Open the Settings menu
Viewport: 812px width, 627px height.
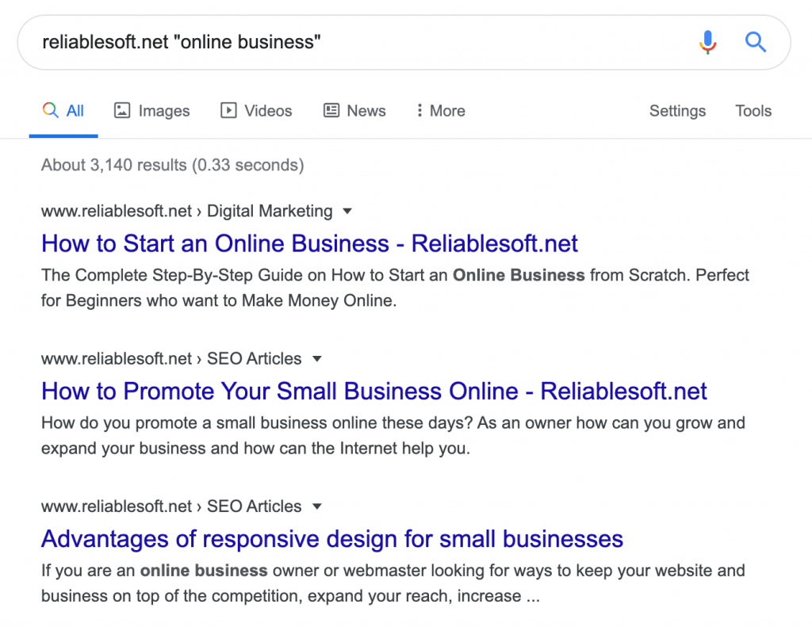(677, 110)
